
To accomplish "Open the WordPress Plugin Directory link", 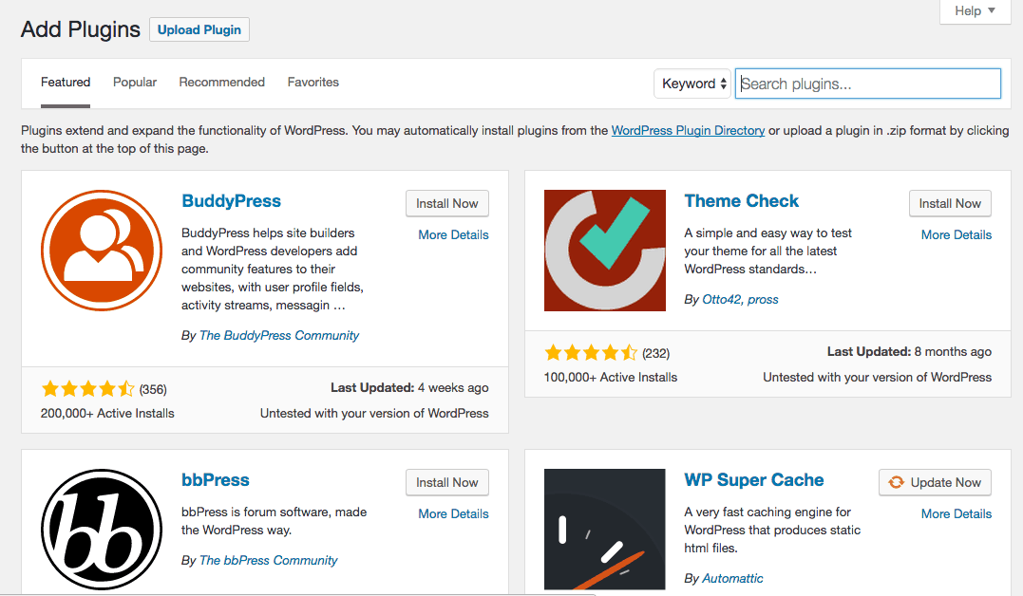I will click(x=688, y=130).
